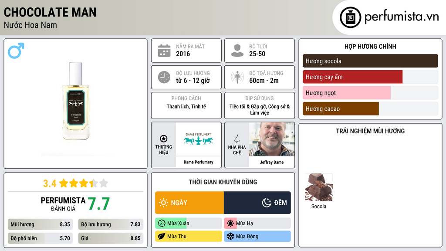
Task: Open the Dame Perfumery logo image
Action: 198,139
